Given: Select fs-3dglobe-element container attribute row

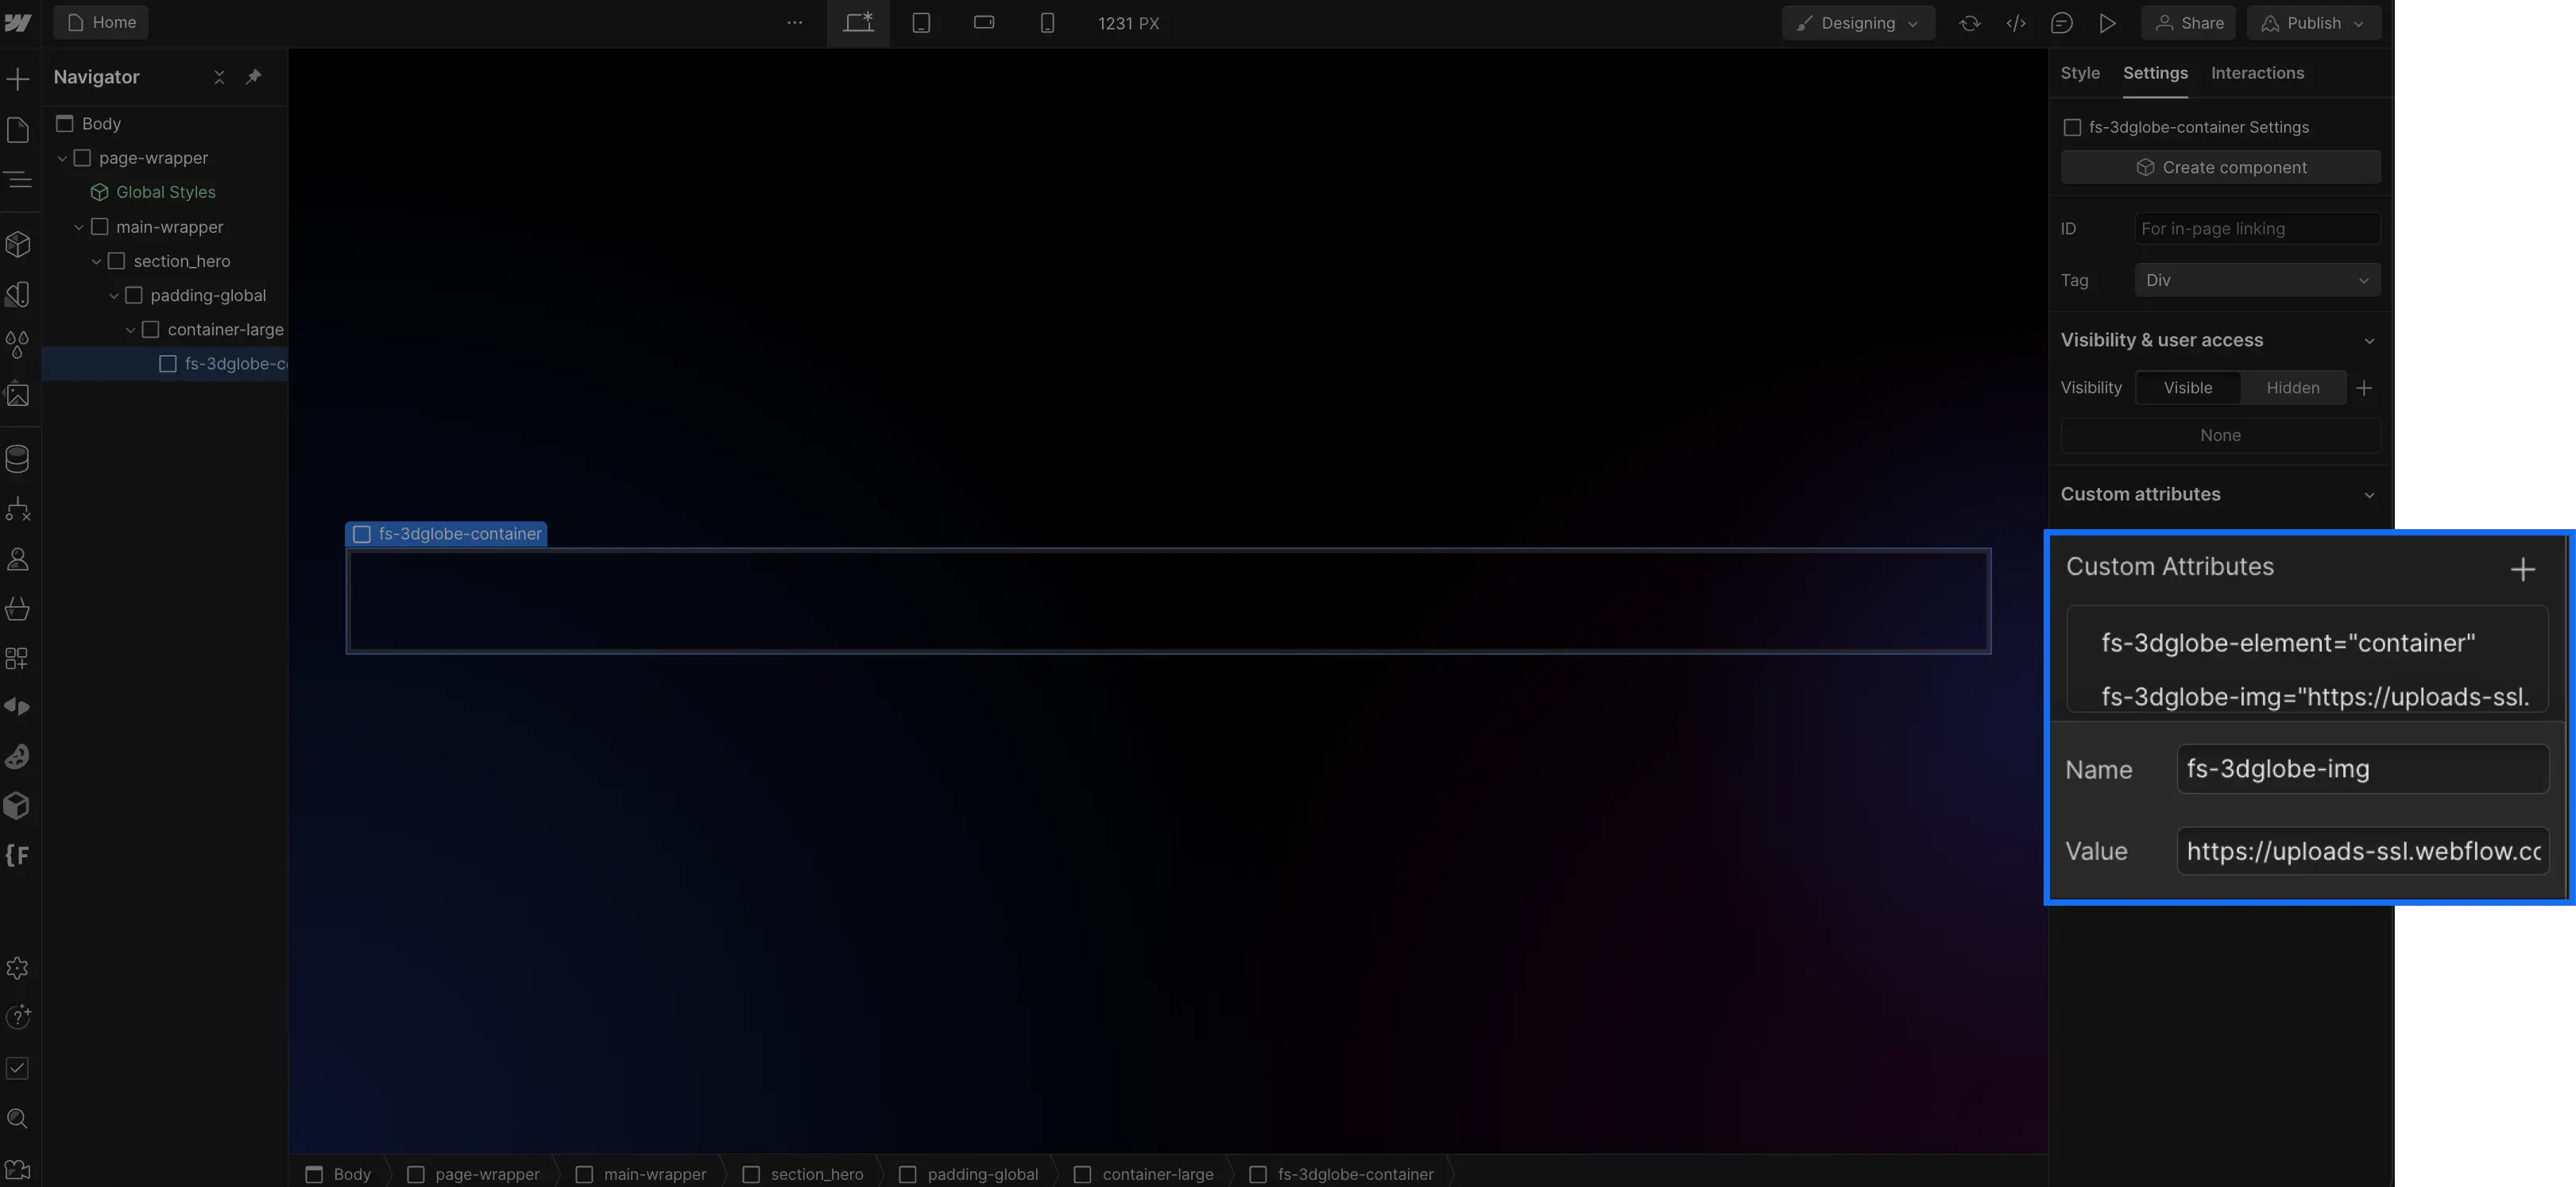Looking at the screenshot, I should click(2307, 643).
